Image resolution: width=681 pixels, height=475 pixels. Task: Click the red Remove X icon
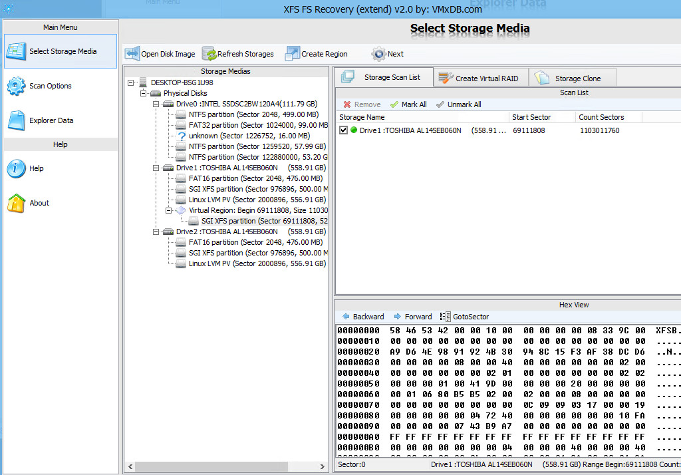coord(347,104)
